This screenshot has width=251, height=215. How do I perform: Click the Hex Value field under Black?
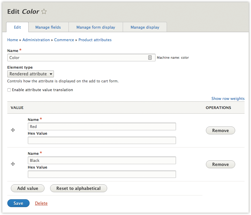102,174
